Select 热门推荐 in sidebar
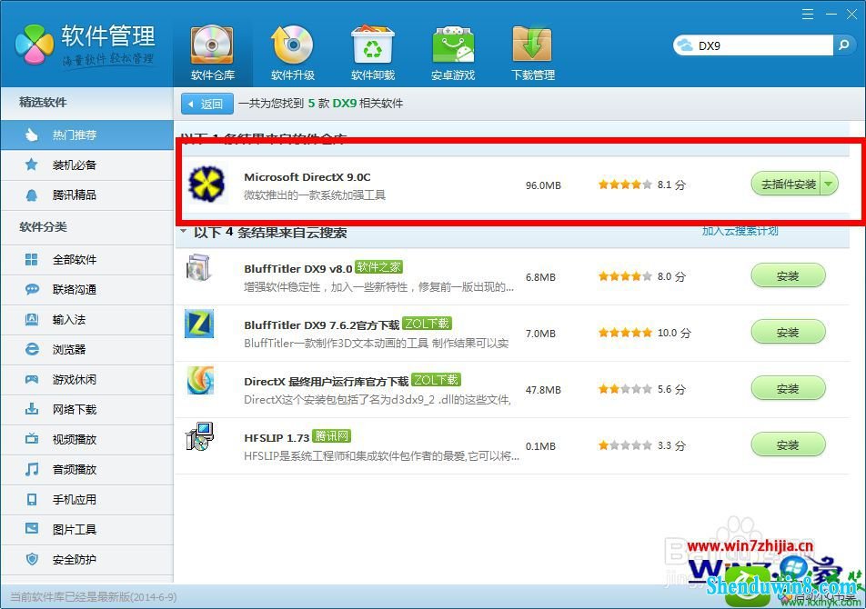The width and height of the screenshot is (866, 609). [x=86, y=135]
